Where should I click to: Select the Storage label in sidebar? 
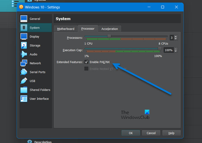point(35,45)
